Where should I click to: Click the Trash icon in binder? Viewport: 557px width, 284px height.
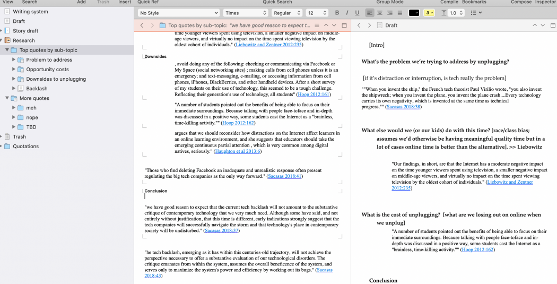click(7, 136)
